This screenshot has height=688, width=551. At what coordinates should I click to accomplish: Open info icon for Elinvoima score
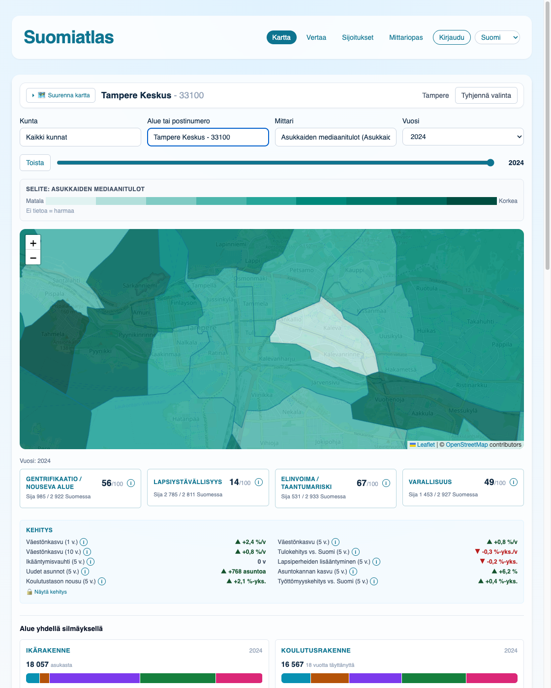386,483
